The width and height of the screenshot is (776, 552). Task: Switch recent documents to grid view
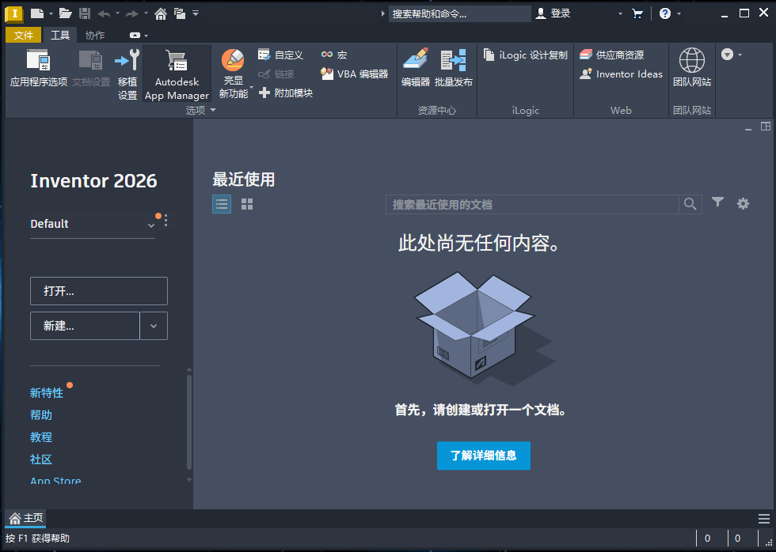[x=247, y=203]
